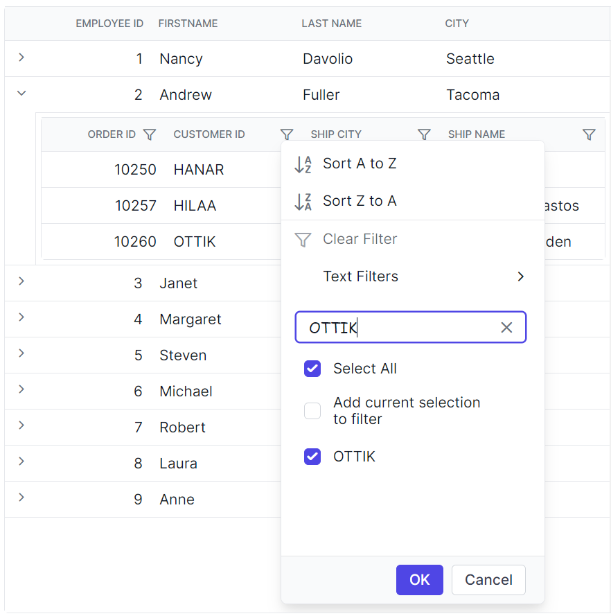Click the Laura first name cell
The height and width of the screenshot is (616, 611).
pos(178,464)
